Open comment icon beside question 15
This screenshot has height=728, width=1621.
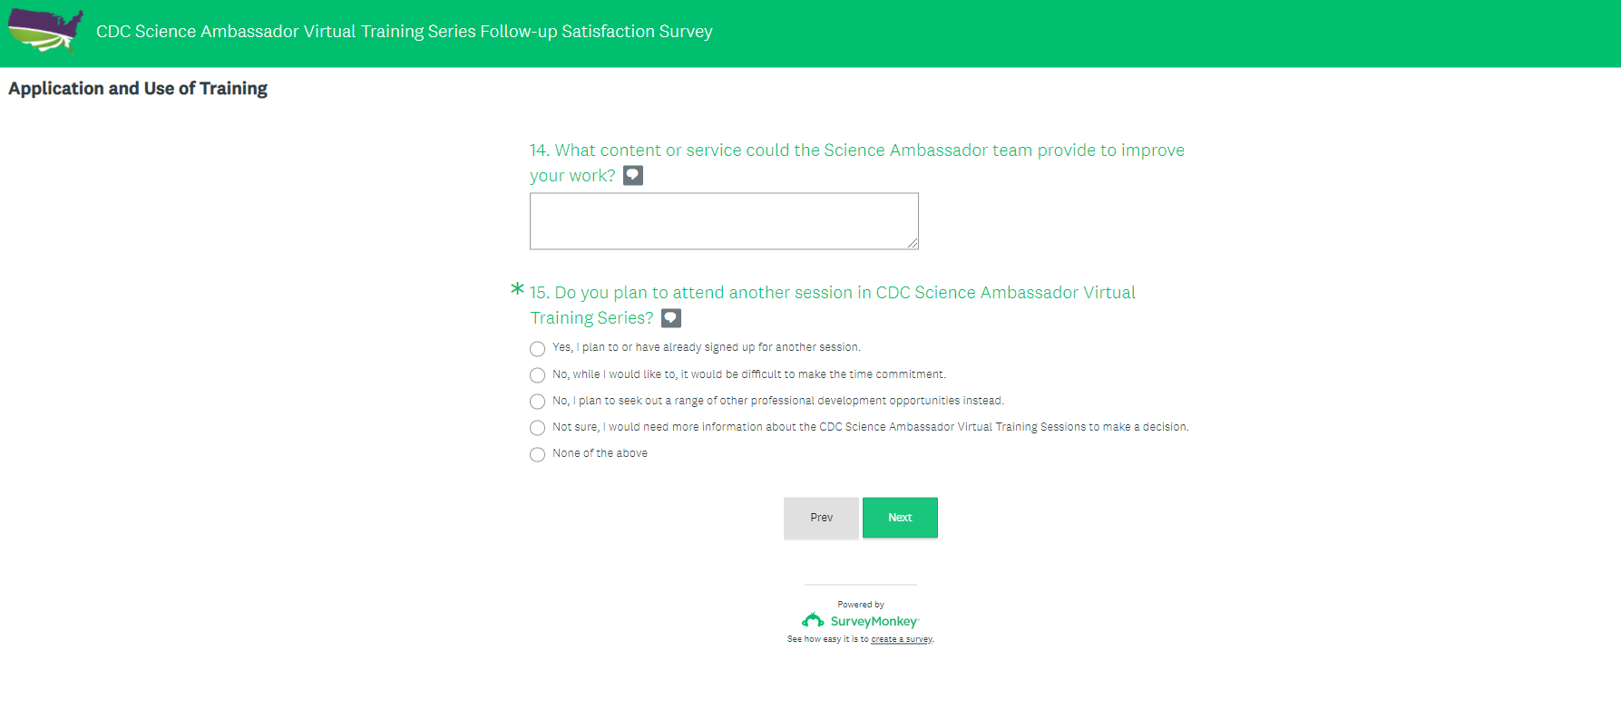pos(671,318)
